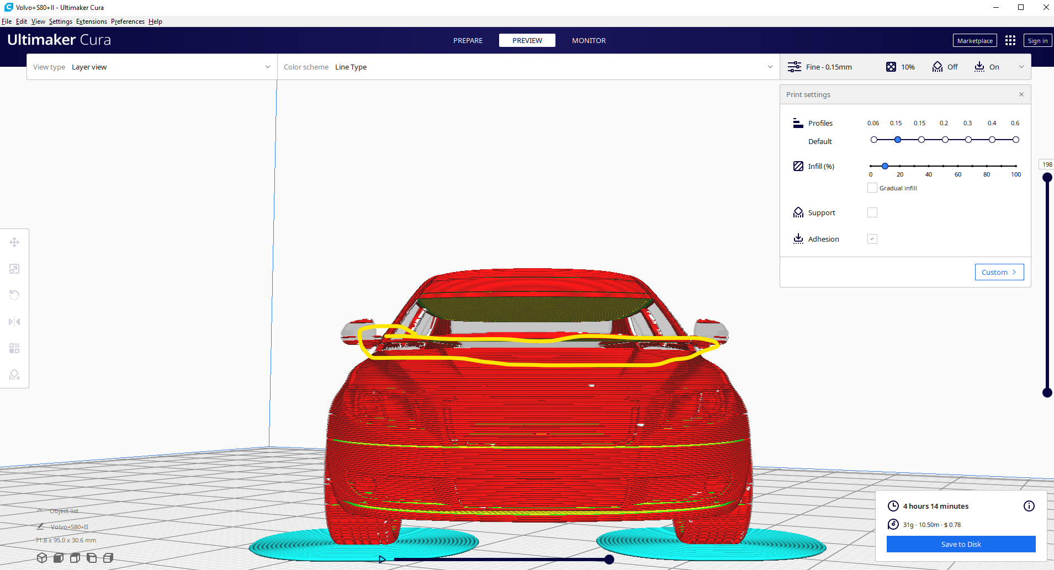The width and height of the screenshot is (1054, 570).
Task: Open the Settings menu
Action: pyautogui.click(x=61, y=22)
